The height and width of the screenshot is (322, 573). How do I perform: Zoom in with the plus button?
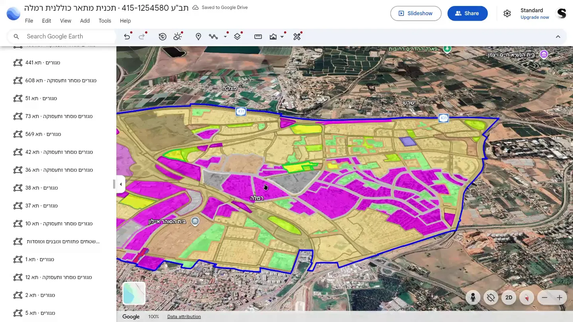tap(559, 297)
